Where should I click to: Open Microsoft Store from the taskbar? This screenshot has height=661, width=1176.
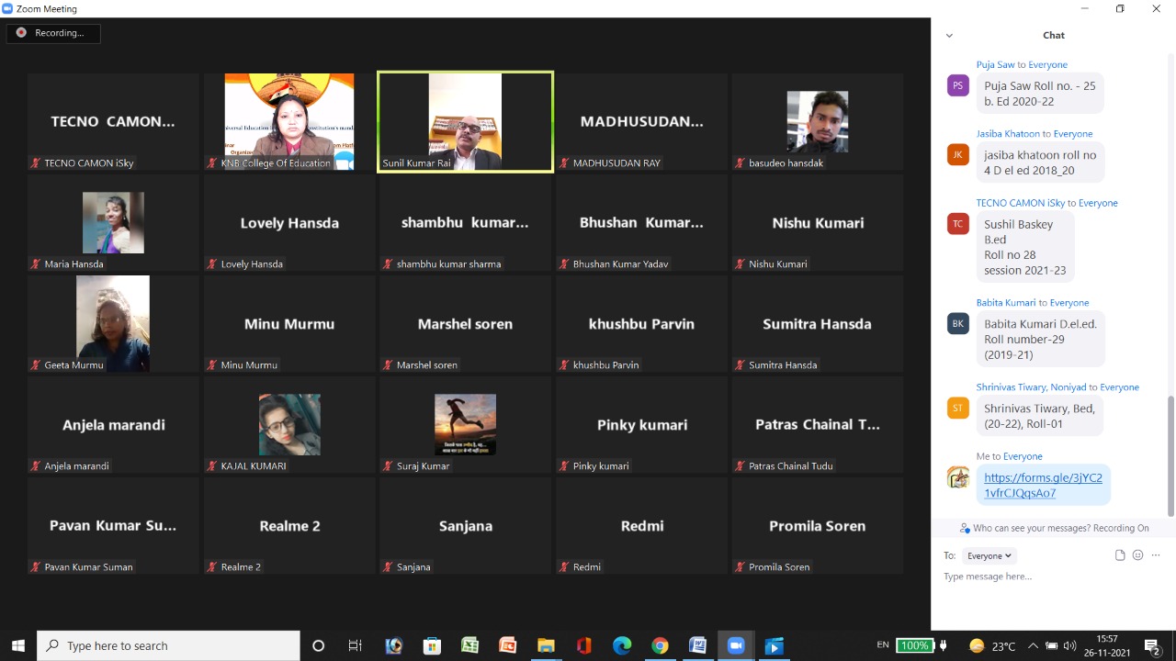[x=432, y=645]
